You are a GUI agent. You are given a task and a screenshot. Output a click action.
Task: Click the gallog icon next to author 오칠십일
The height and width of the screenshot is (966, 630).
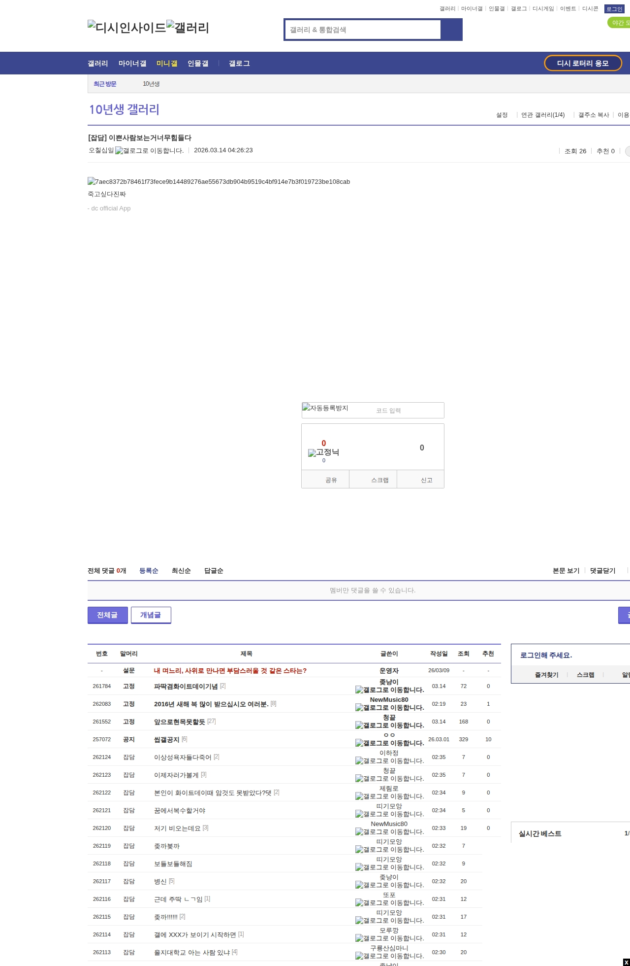point(149,151)
